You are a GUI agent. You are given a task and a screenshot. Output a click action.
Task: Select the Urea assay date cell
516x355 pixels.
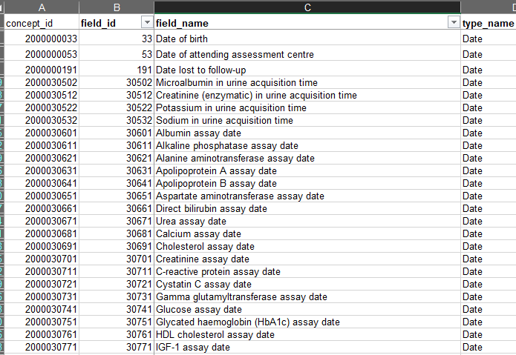307,221
